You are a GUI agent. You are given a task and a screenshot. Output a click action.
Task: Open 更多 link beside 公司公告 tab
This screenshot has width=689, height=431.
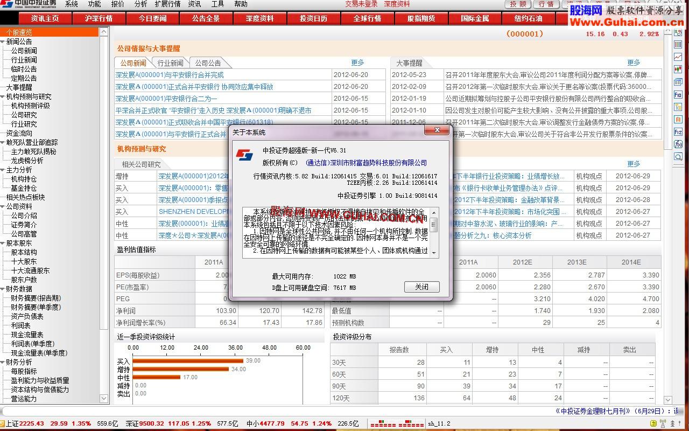(357, 63)
